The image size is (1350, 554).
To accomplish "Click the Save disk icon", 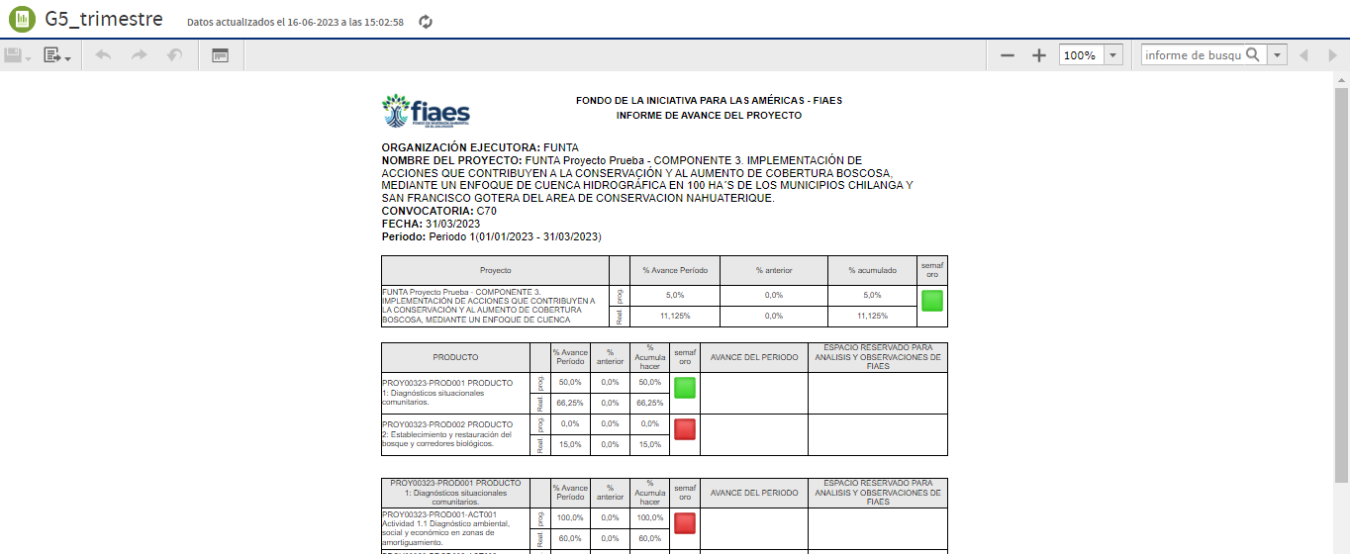I will pyautogui.click(x=14, y=55).
